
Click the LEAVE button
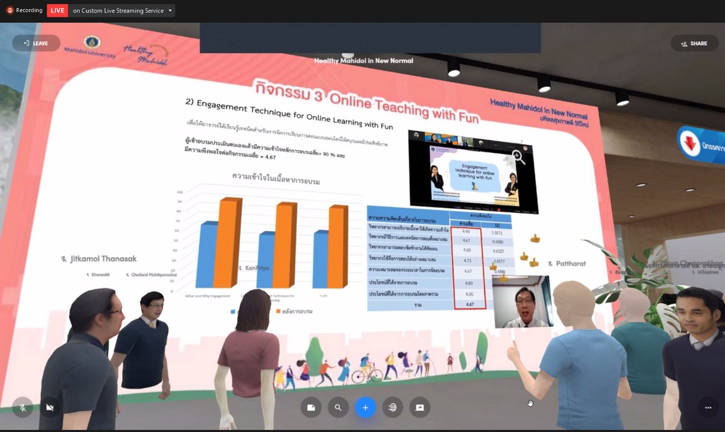click(36, 43)
